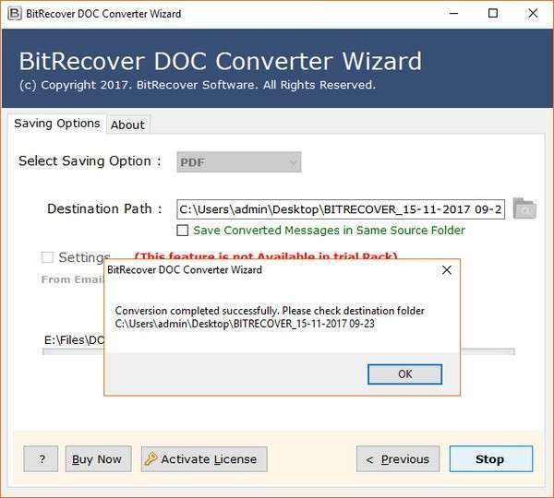Open help with the ? button
Screen dimensions: 554x498
click(x=41, y=459)
